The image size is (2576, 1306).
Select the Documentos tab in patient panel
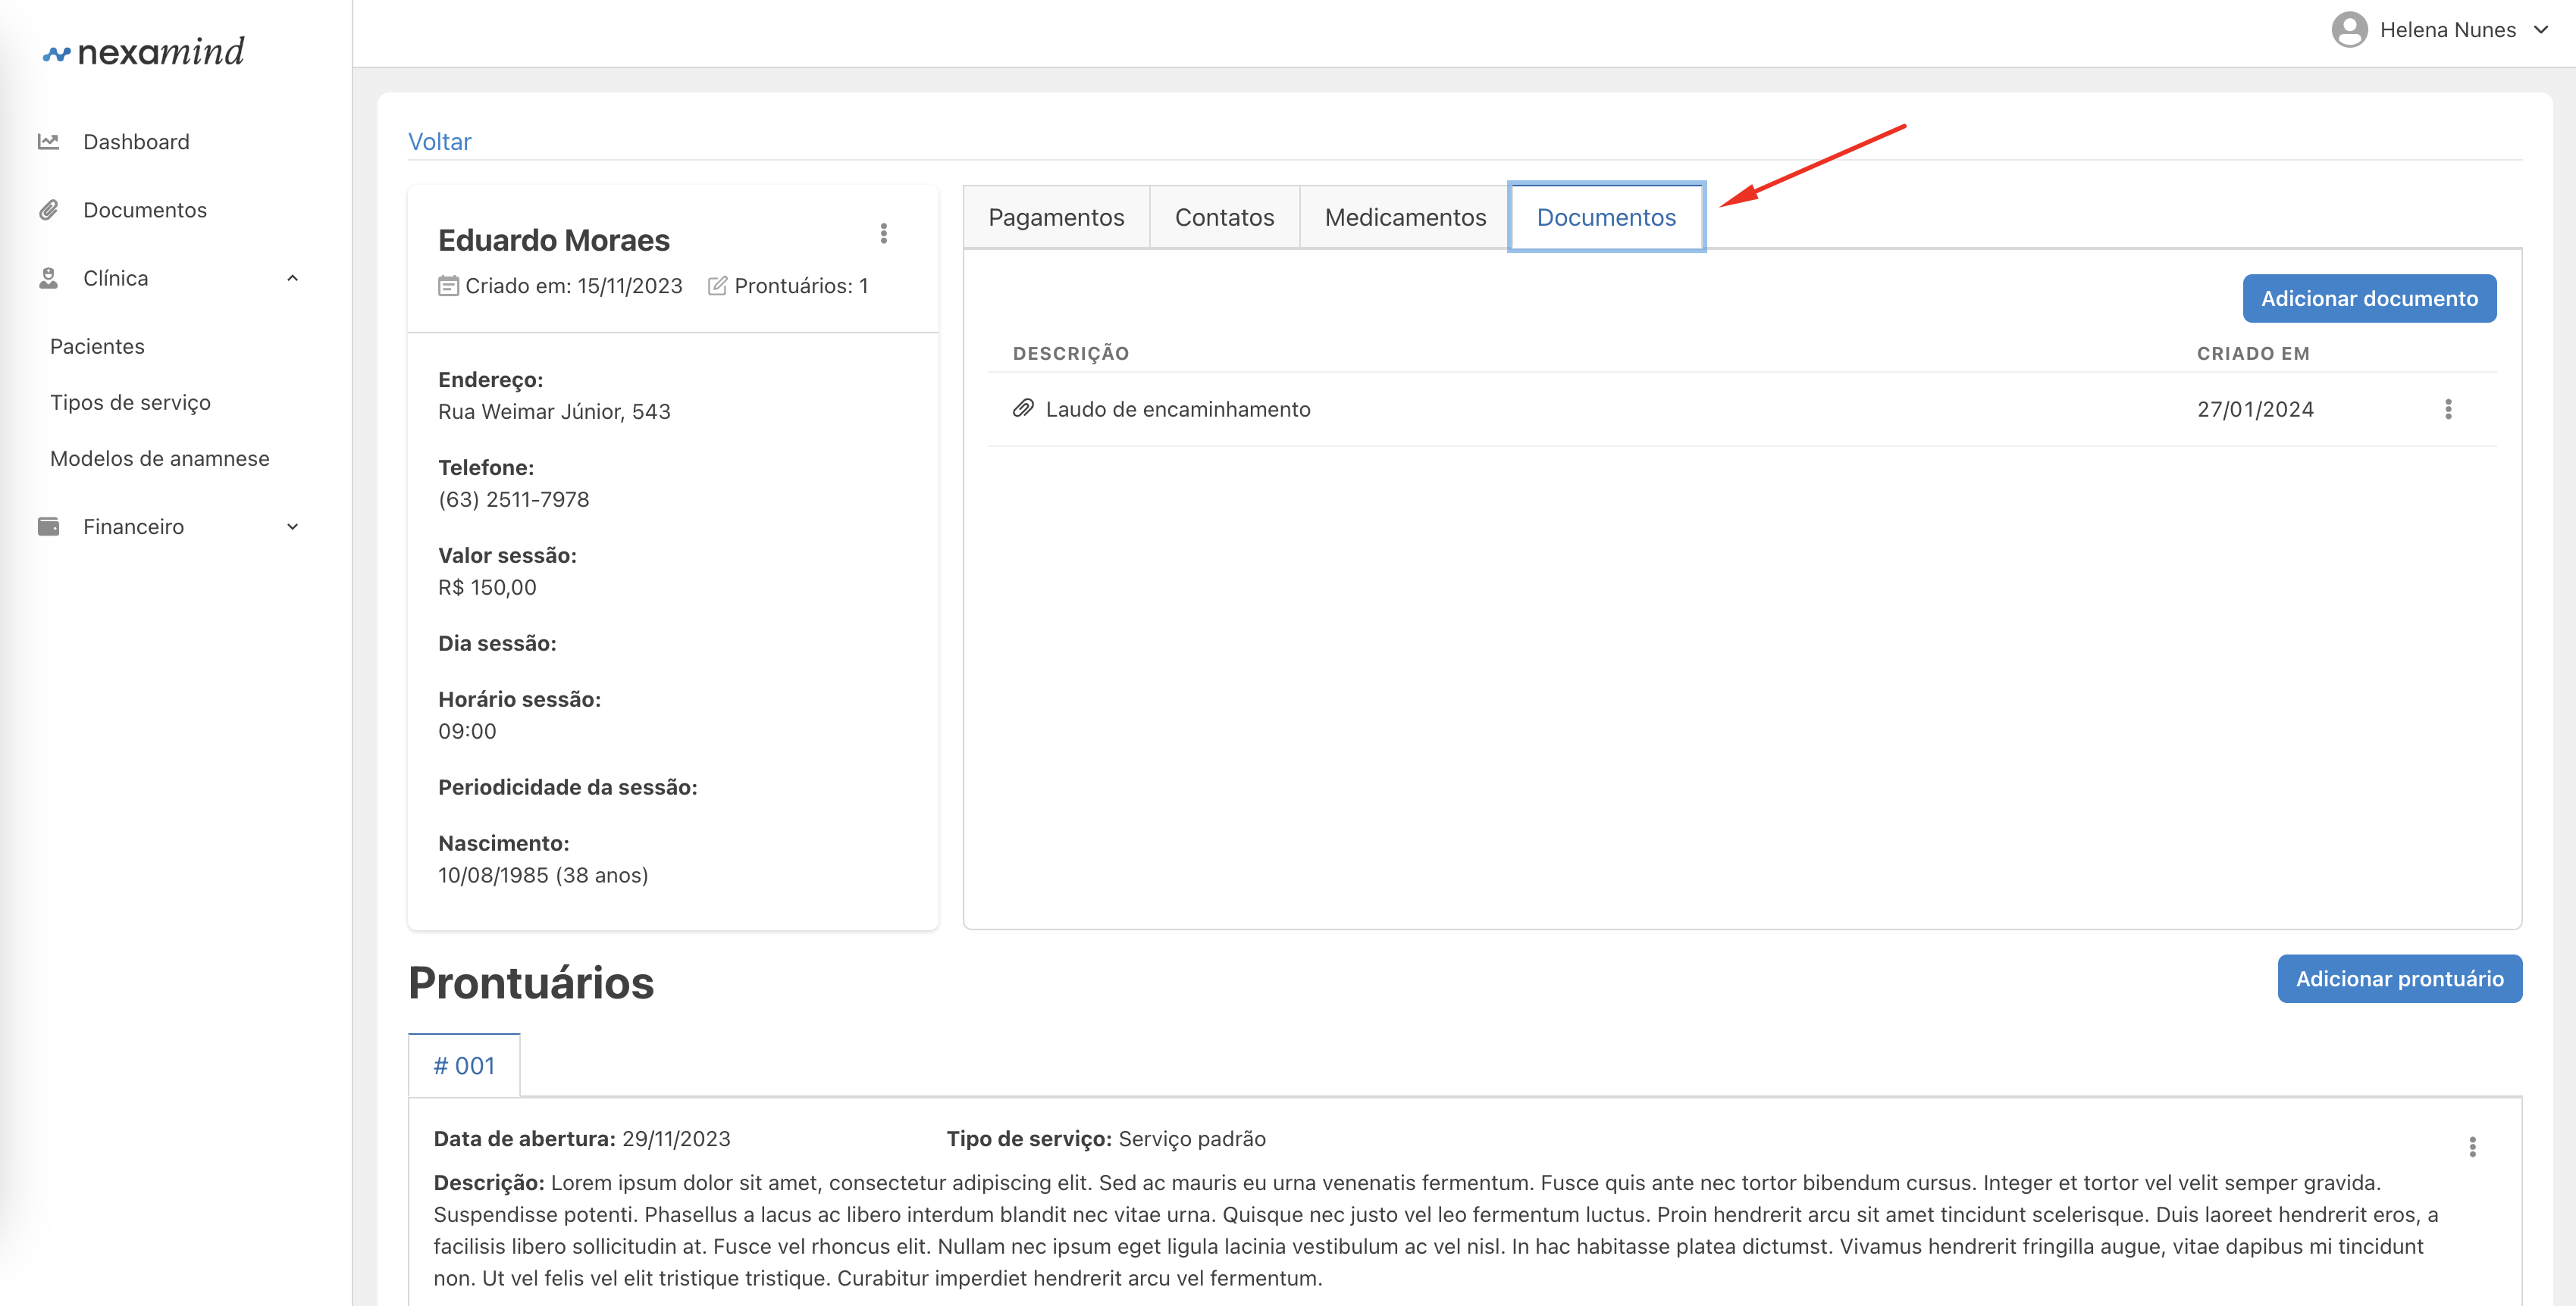(x=1606, y=217)
